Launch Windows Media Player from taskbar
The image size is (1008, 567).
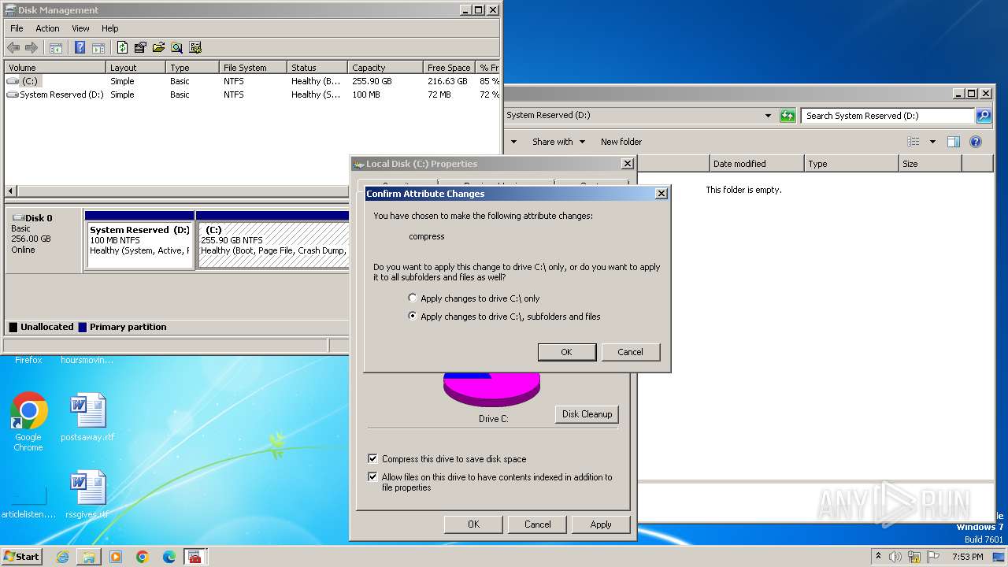point(116,557)
